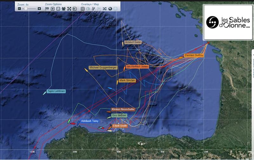Click the zoom out minus button
Screen dimensions: 254x160
click(19, 9)
